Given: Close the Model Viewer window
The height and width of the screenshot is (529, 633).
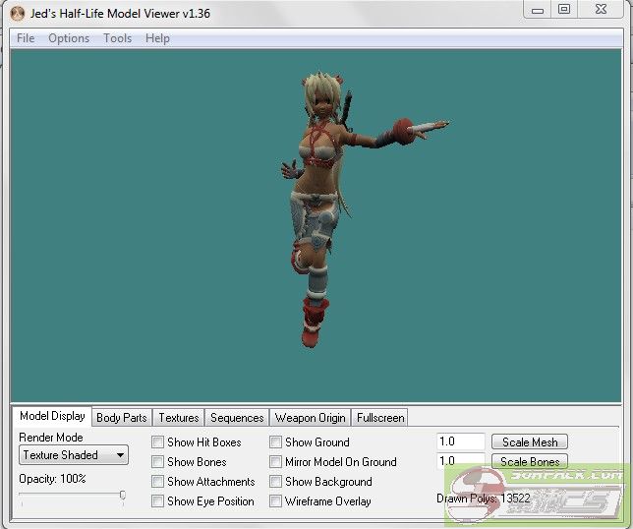Looking at the screenshot, I should pos(601,9).
